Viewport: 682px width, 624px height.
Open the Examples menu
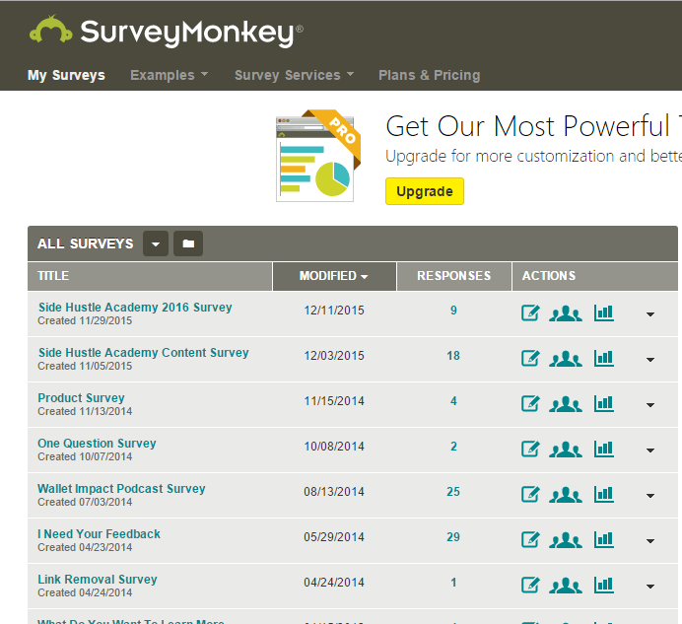point(169,75)
